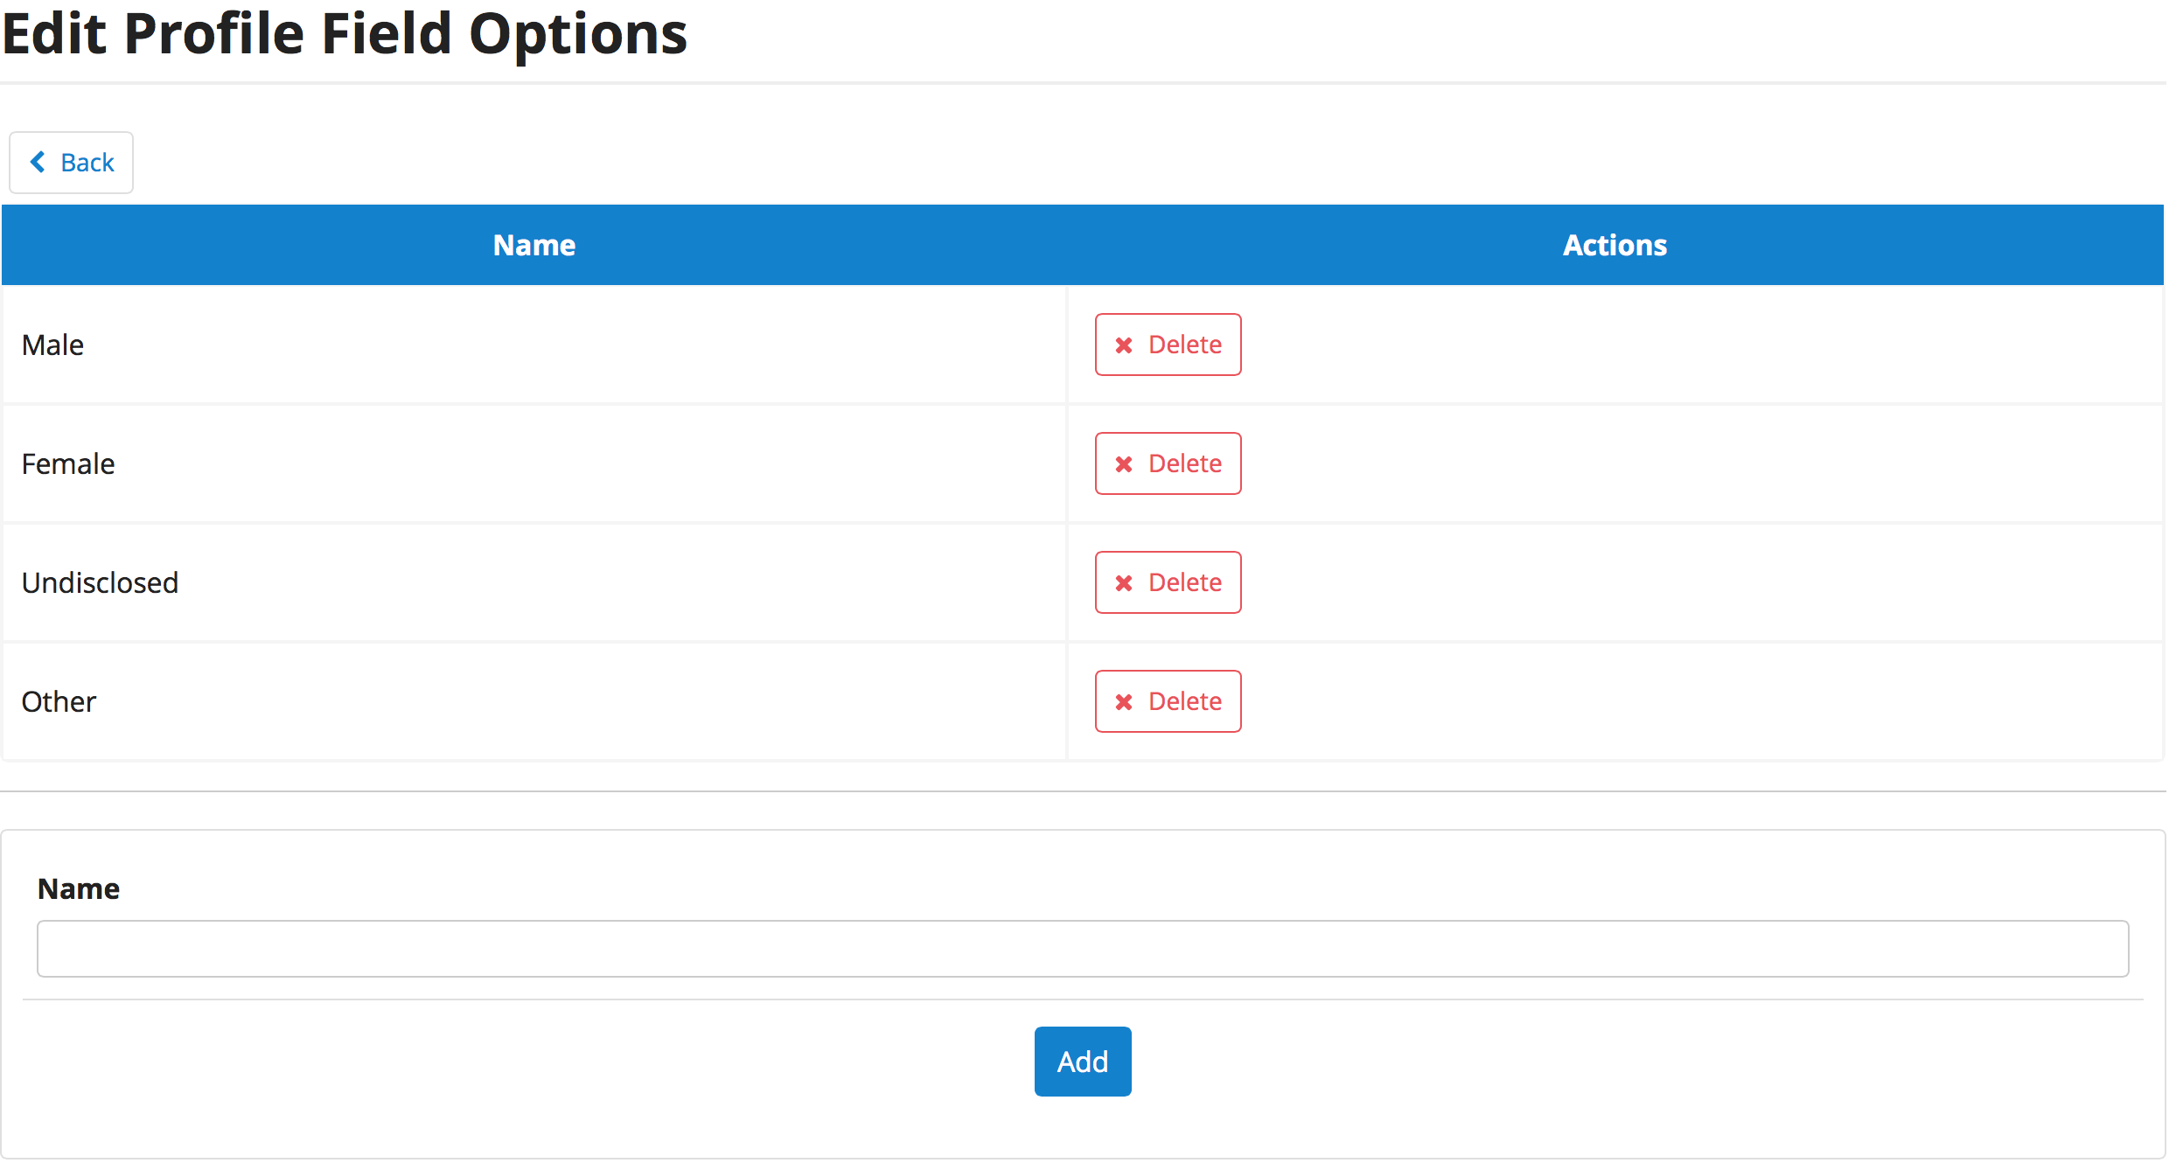Click the Edit Profile Field Options heading
The image size is (2176, 1170).
point(345,35)
